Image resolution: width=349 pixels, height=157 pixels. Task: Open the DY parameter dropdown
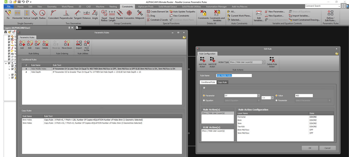pyautogui.click(x=258, y=96)
